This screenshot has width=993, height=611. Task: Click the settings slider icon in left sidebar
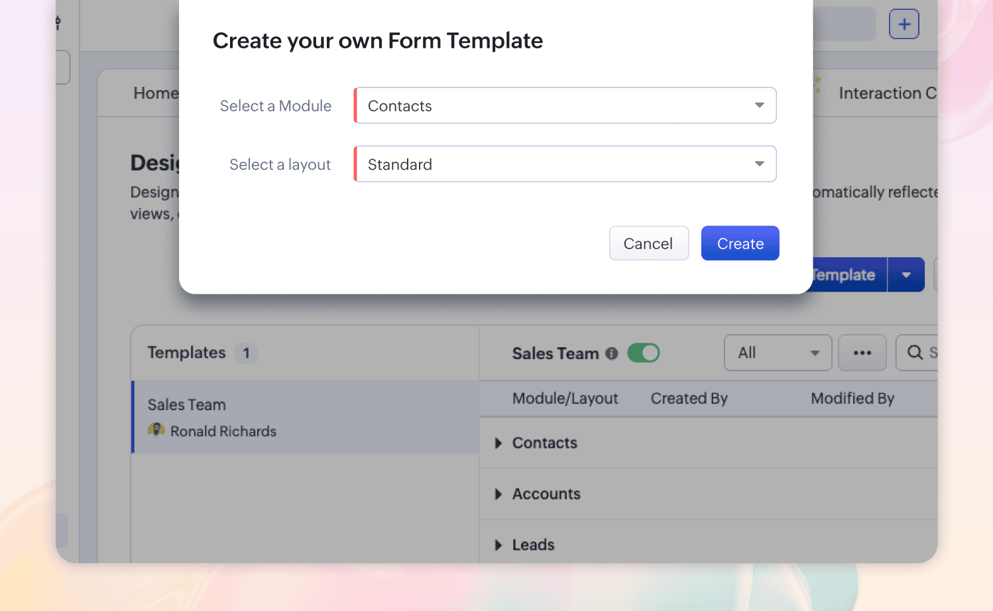58,23
